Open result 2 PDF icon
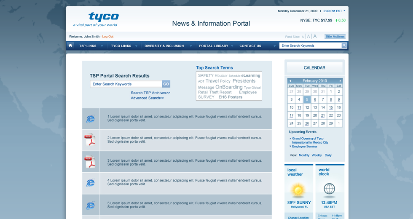413x219 pixels. point(90,140)
